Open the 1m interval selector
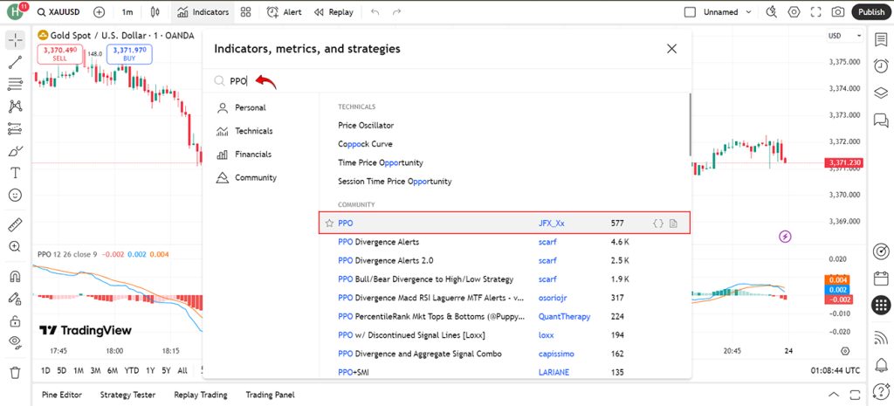The width and height of the screenshot is (894, 406). point(127,12)
